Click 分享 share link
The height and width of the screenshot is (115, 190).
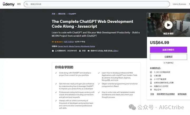[152, 94]
